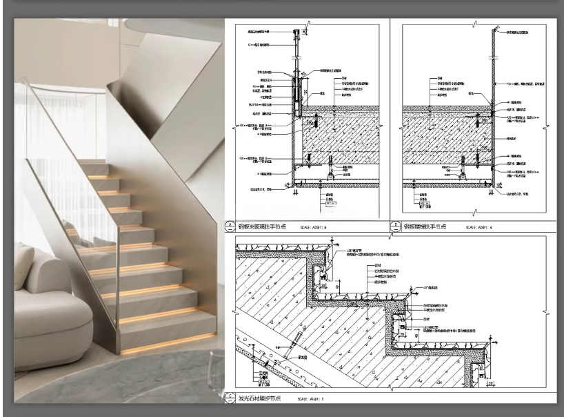The image size is (564, 417).
Task: Click the glass handrail section drawing
Action: 308,121
